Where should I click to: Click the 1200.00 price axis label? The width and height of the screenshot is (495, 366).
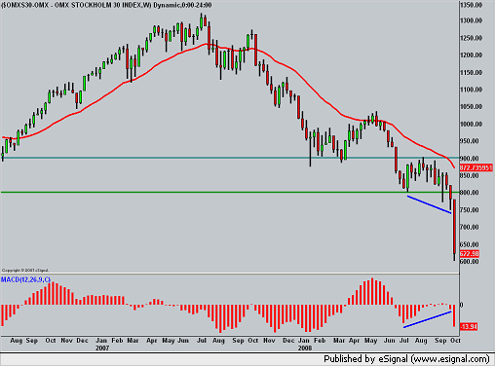(471, 55)
